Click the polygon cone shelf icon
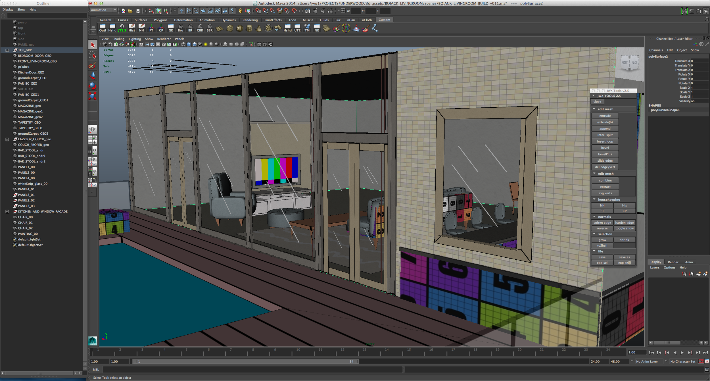Screen dimensions: 710x381 (259, 28)
